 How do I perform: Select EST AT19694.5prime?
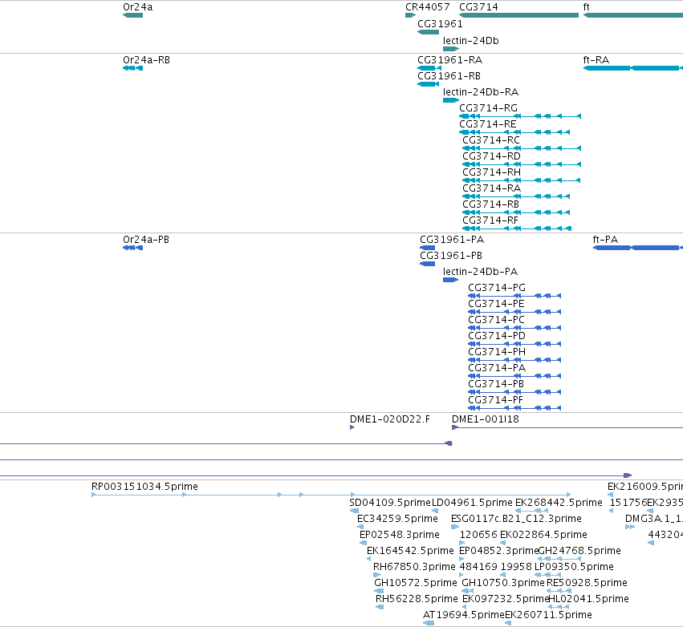tap(429, 623)
